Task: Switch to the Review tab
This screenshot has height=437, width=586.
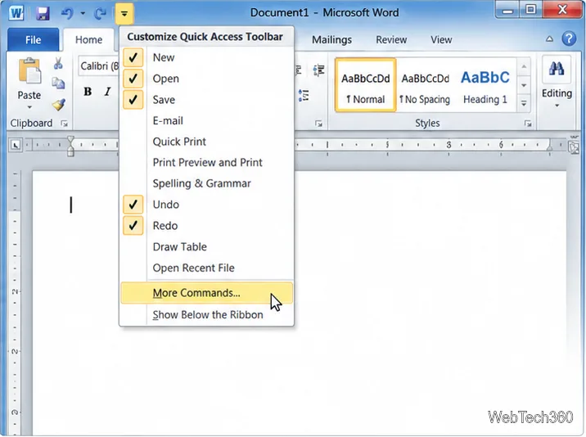Action: pyautogui.click(x=391, y=39)
